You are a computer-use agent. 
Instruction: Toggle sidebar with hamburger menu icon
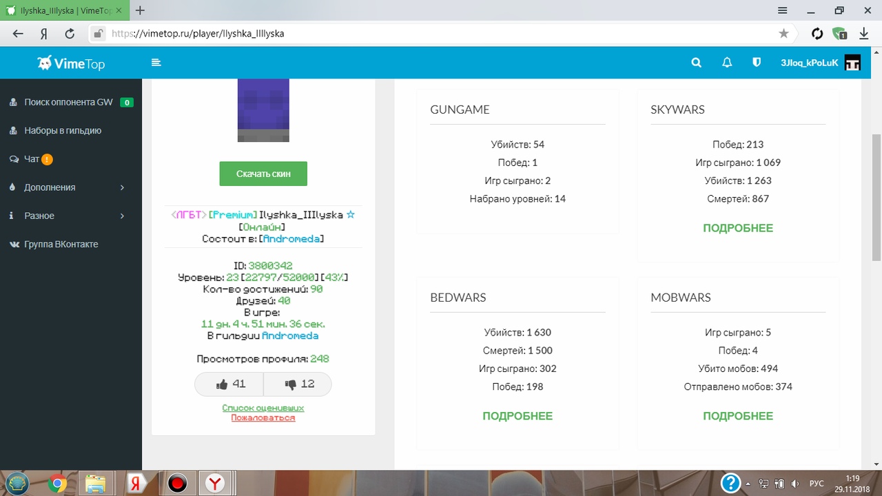tap(156, 63)
